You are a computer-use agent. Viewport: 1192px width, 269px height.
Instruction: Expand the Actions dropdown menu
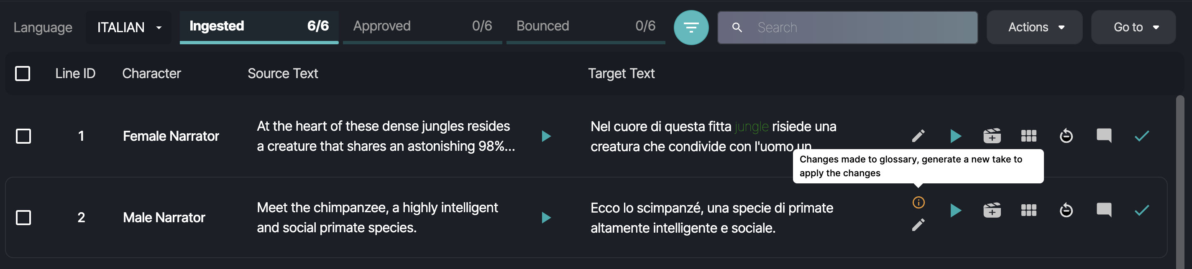[1034, 28]
